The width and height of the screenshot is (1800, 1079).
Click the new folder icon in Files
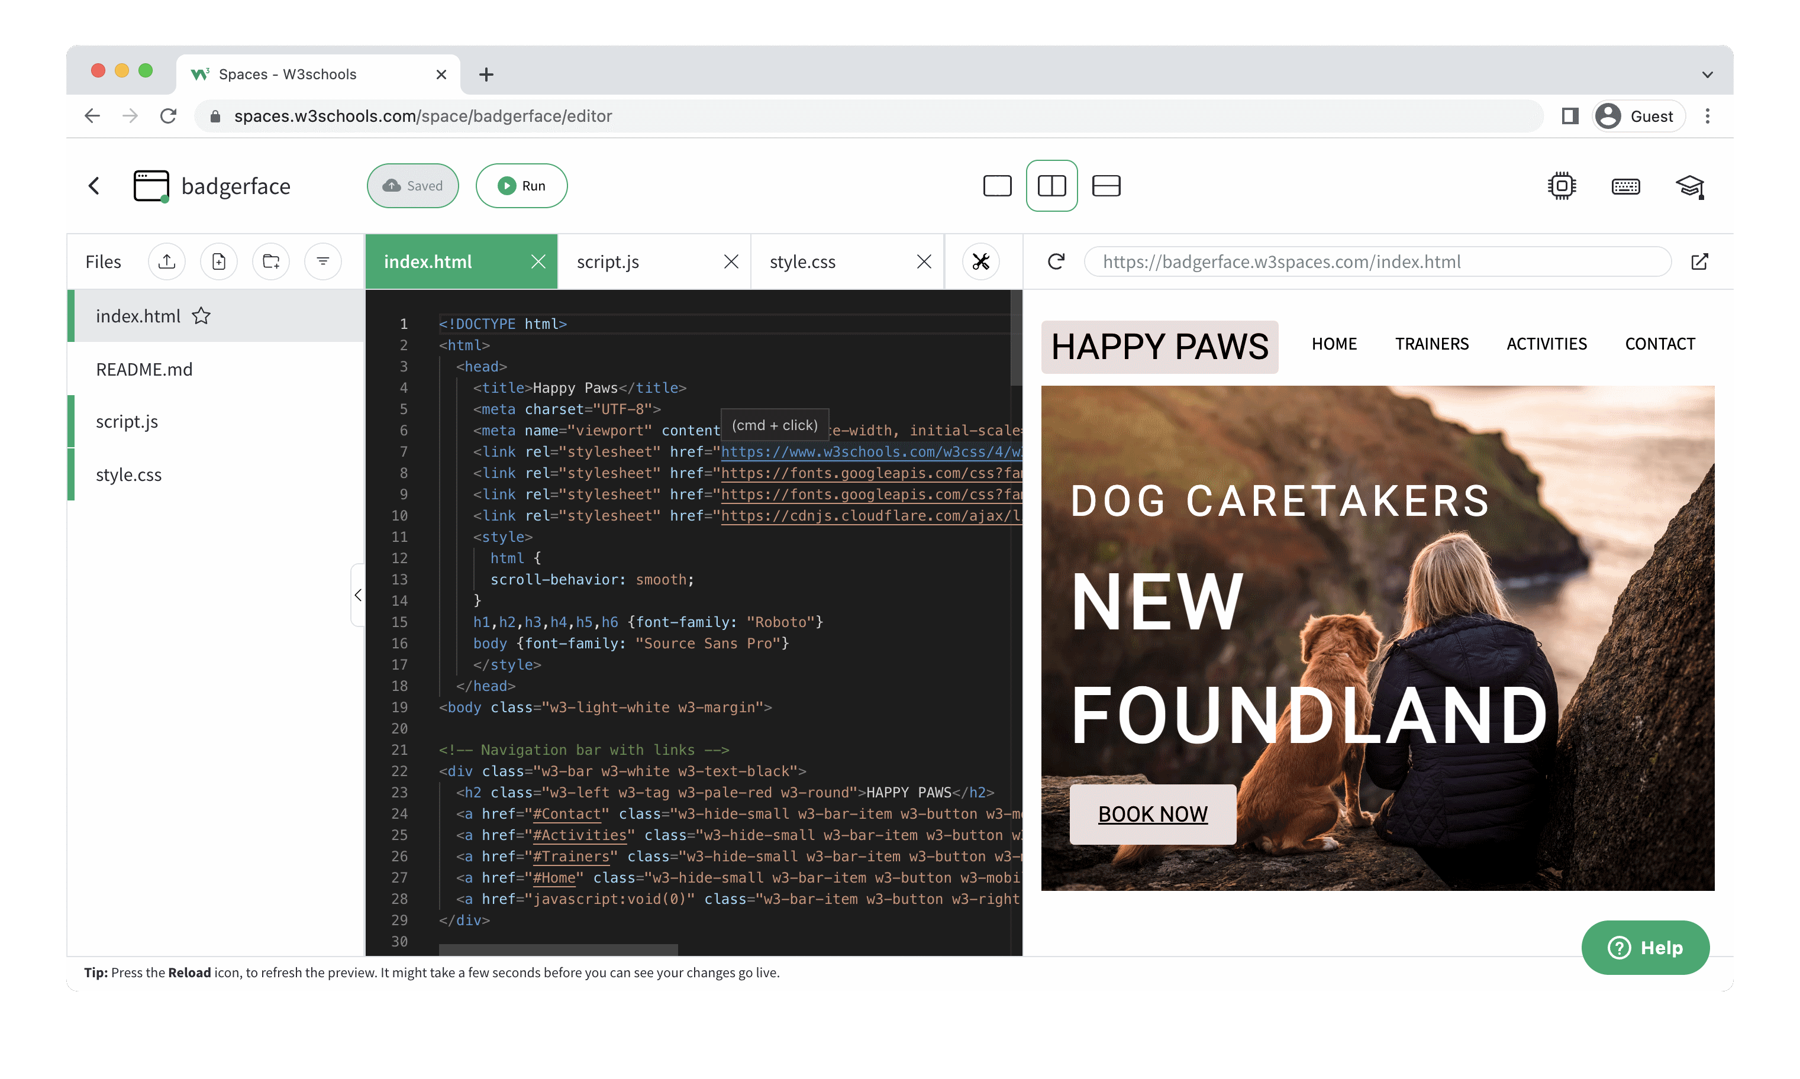tap(271, 261)
